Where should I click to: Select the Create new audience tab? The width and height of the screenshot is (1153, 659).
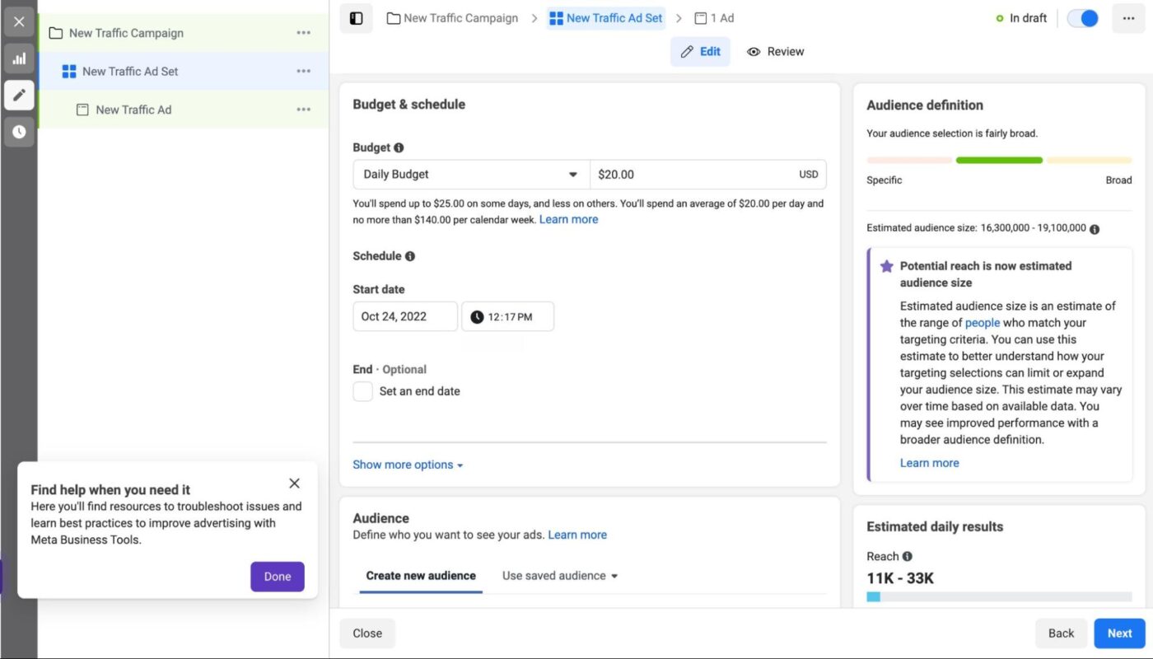(420, 575)
